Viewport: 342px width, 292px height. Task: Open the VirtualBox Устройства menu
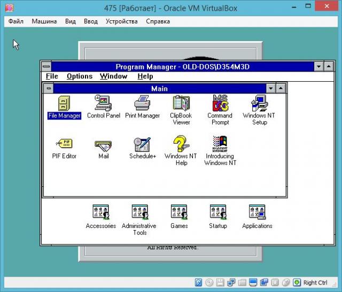tap(122, 21)
